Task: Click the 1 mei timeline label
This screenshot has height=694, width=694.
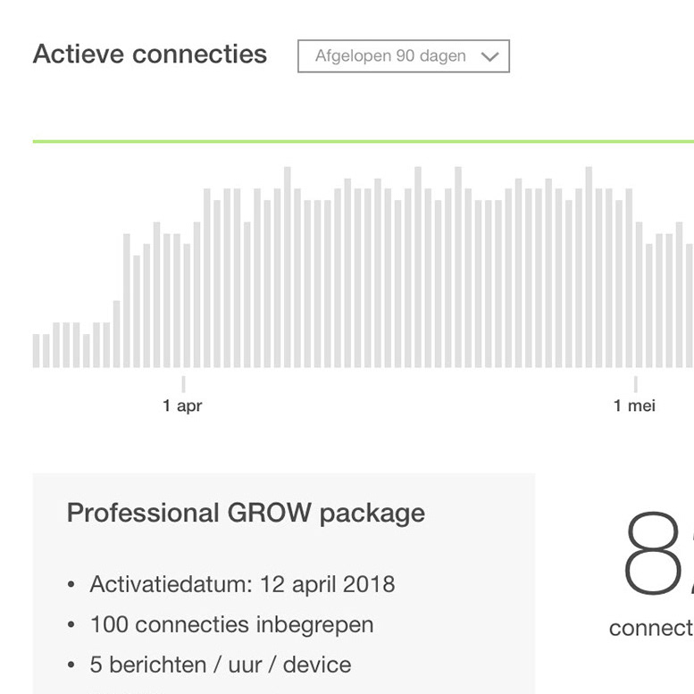Action: coord(634,406)
